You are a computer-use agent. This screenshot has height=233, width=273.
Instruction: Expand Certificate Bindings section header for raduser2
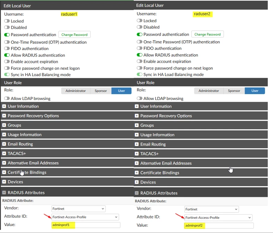pos(201,173)
